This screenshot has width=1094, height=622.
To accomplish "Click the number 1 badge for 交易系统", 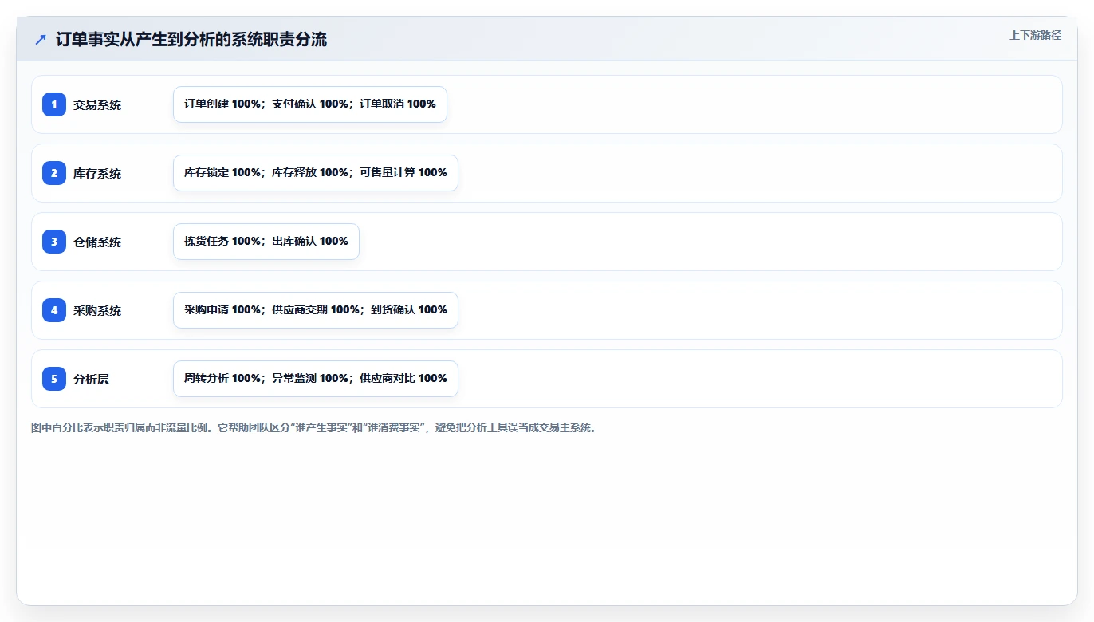I will [x=54, y=104].
